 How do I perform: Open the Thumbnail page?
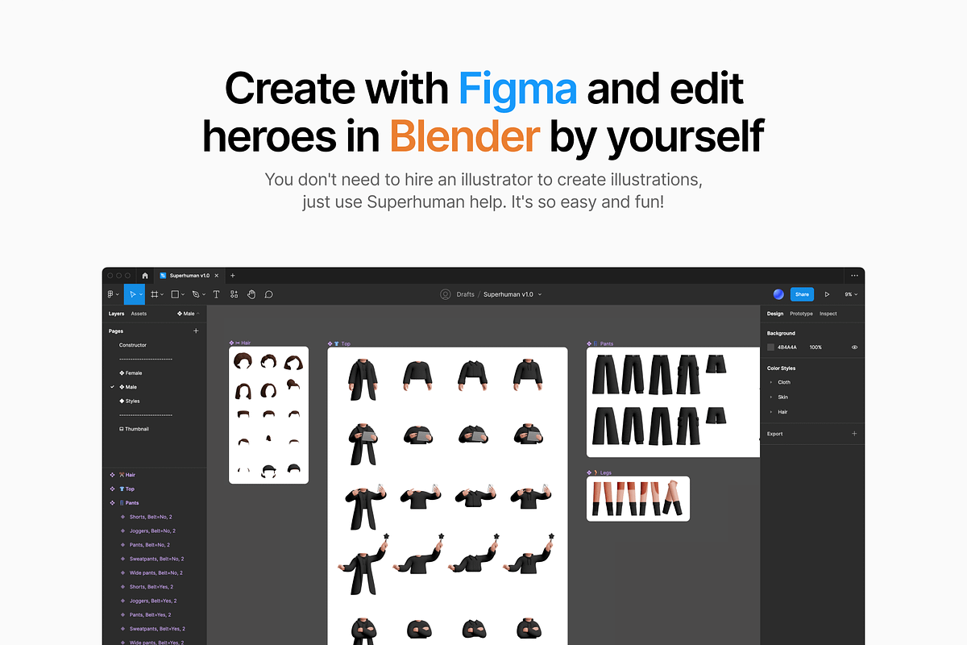point(134,429)
